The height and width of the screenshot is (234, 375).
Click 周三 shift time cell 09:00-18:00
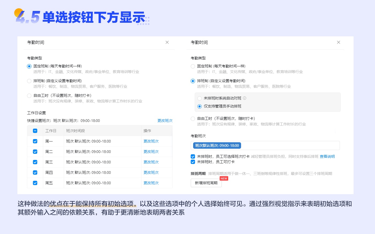click(88, 162)
